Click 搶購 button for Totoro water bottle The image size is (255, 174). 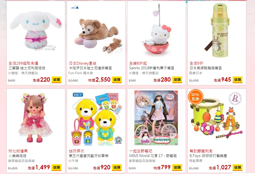(x=238, y=80)
